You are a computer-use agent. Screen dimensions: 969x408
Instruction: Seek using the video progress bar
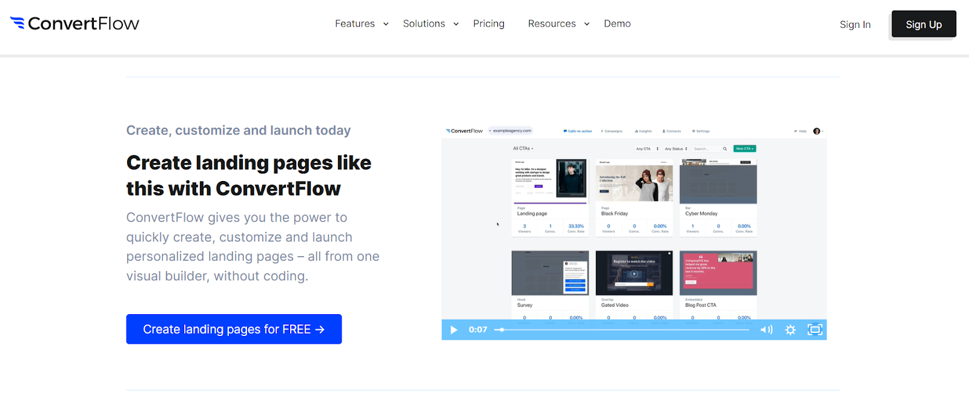(622, 330)
